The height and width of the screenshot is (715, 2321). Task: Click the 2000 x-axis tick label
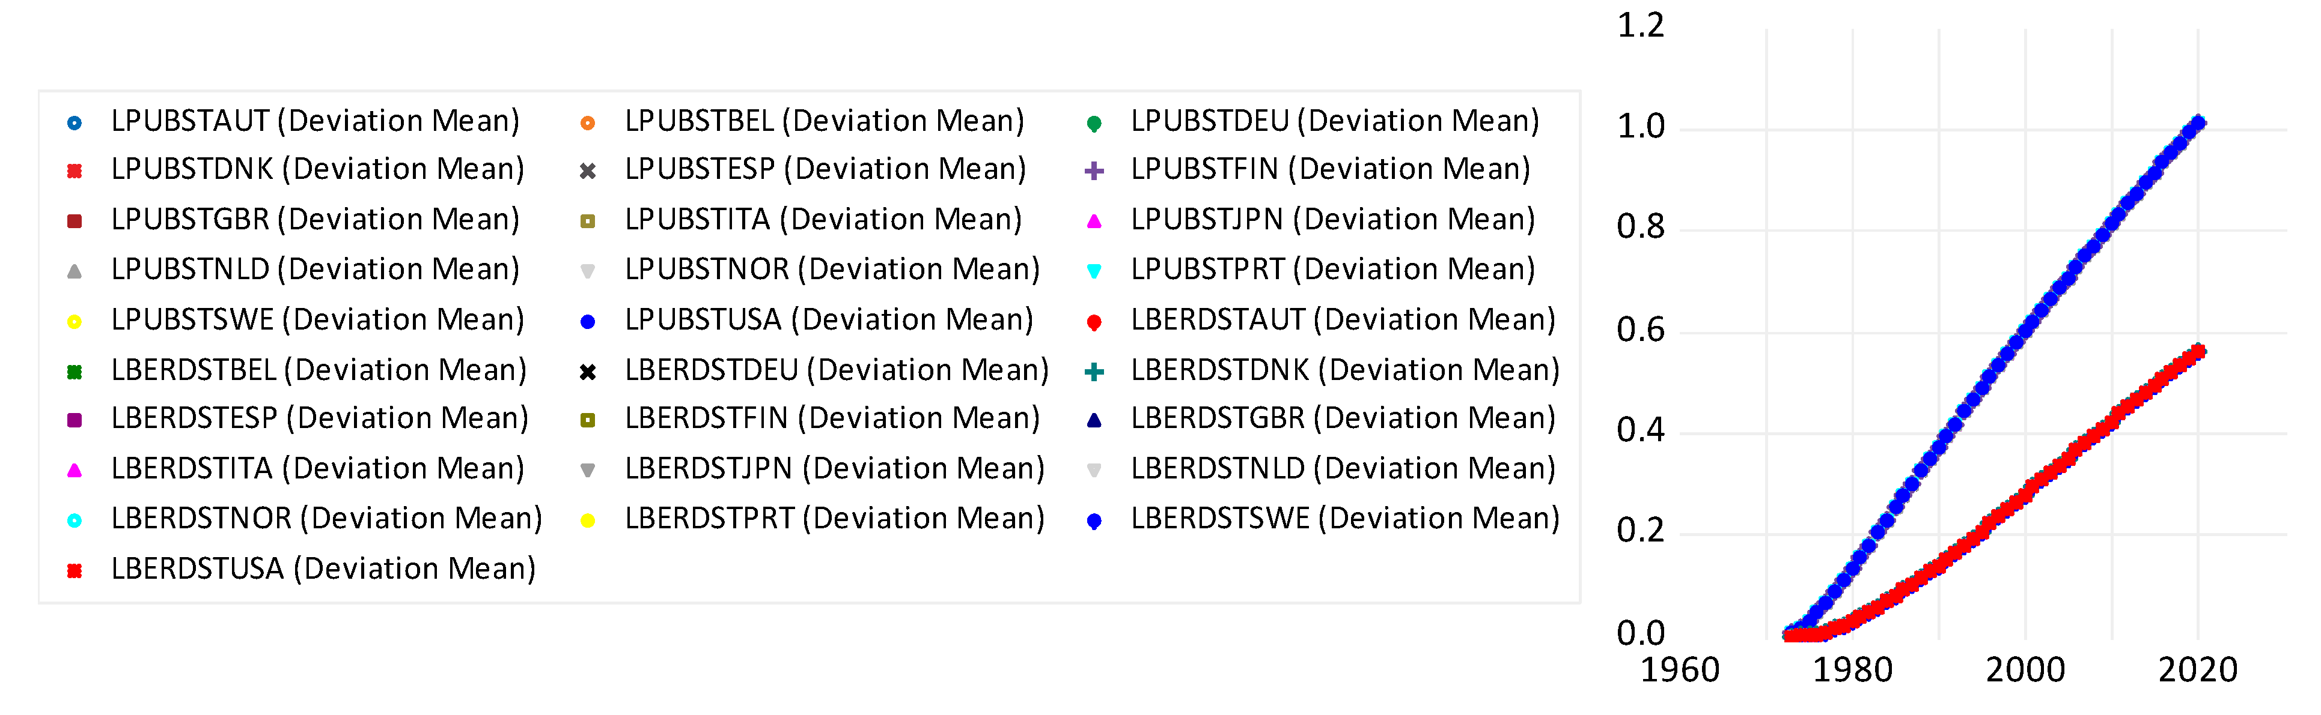2025,671
